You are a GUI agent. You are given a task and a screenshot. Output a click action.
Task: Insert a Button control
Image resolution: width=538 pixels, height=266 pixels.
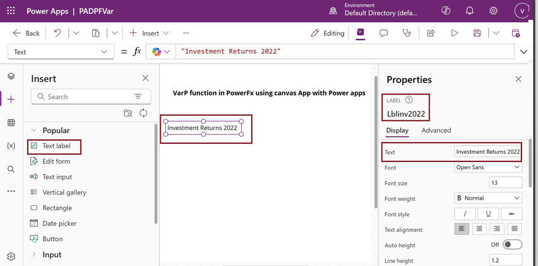coord(46,239)
